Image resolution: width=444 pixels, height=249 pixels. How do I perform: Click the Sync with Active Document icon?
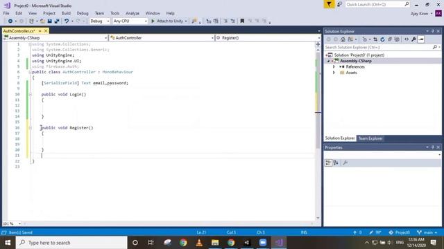pos(375,39)
